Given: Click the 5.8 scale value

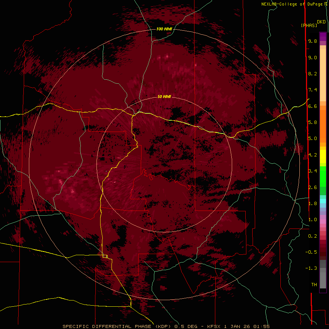Looking at the screenshot, I should (x=313, y=122).
